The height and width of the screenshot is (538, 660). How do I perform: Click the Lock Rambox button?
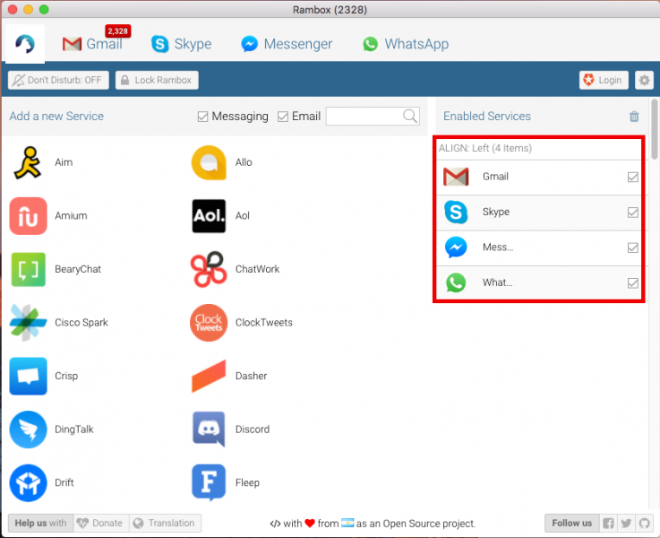point(157,80)
